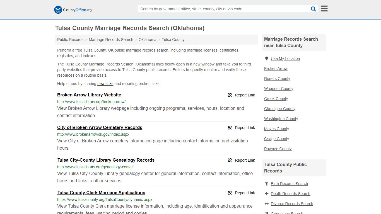Click broken-link icon for Tulsa County Clerk Marriage Applications
The width and height of the screenshot is (381, 214).
coord(230,193)
